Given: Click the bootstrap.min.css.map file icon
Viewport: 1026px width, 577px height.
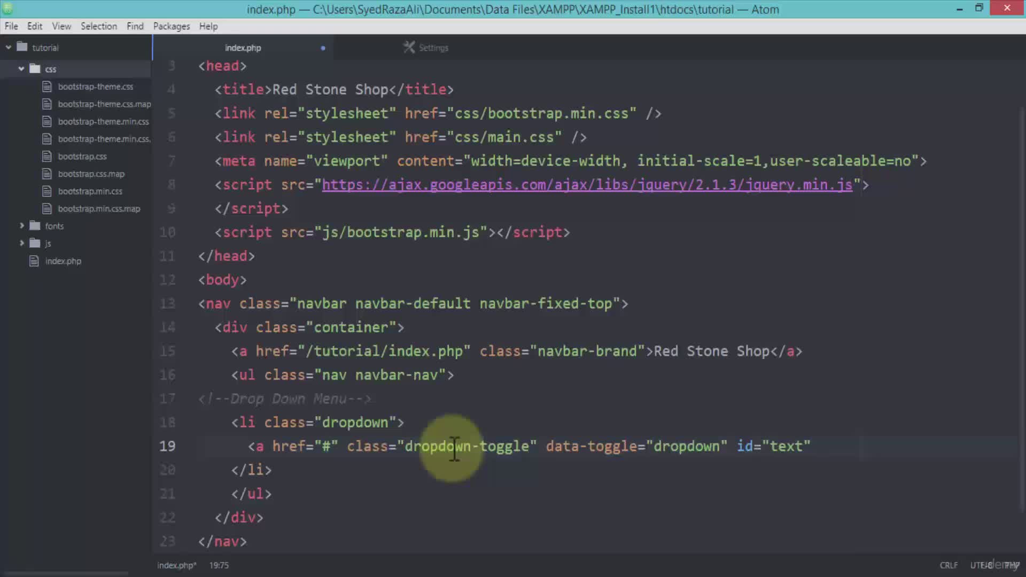Looking at the screenshot, I should [47, 208].
